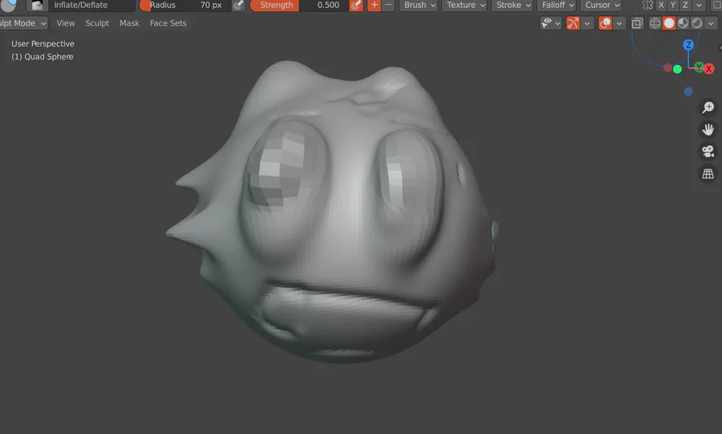Open the Inflate/Deflate brush name field
The height and width of the screenshot is (434, 722).
91,5
